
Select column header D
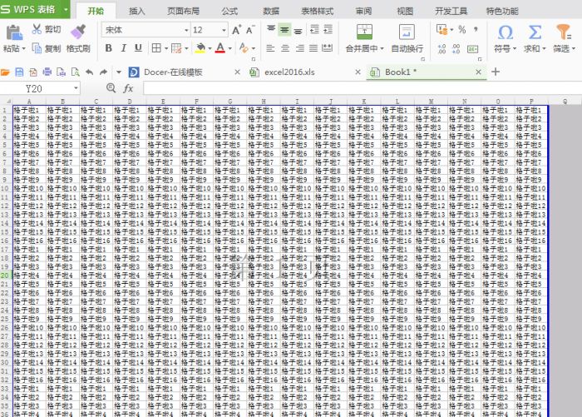point(130,101)
